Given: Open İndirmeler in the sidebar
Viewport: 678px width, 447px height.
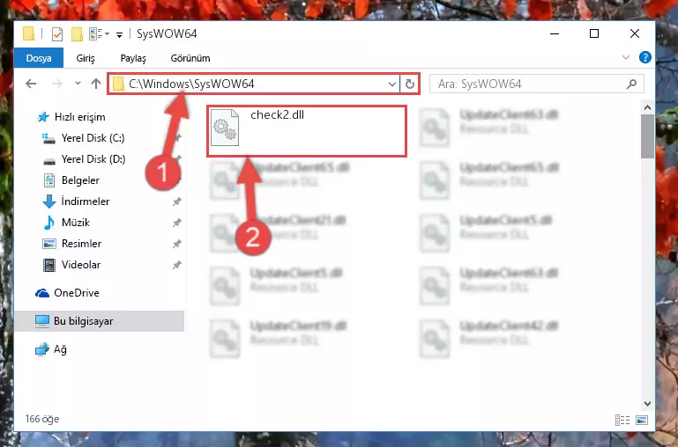Looking at the screenshot, I should pos(76,202).
